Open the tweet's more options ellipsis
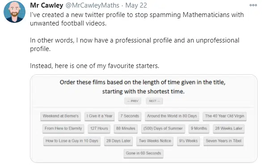 (x=253, y=5)
